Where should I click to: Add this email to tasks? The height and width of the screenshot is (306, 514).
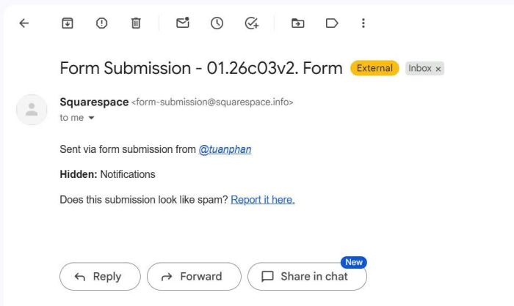[x=251, y=23]
